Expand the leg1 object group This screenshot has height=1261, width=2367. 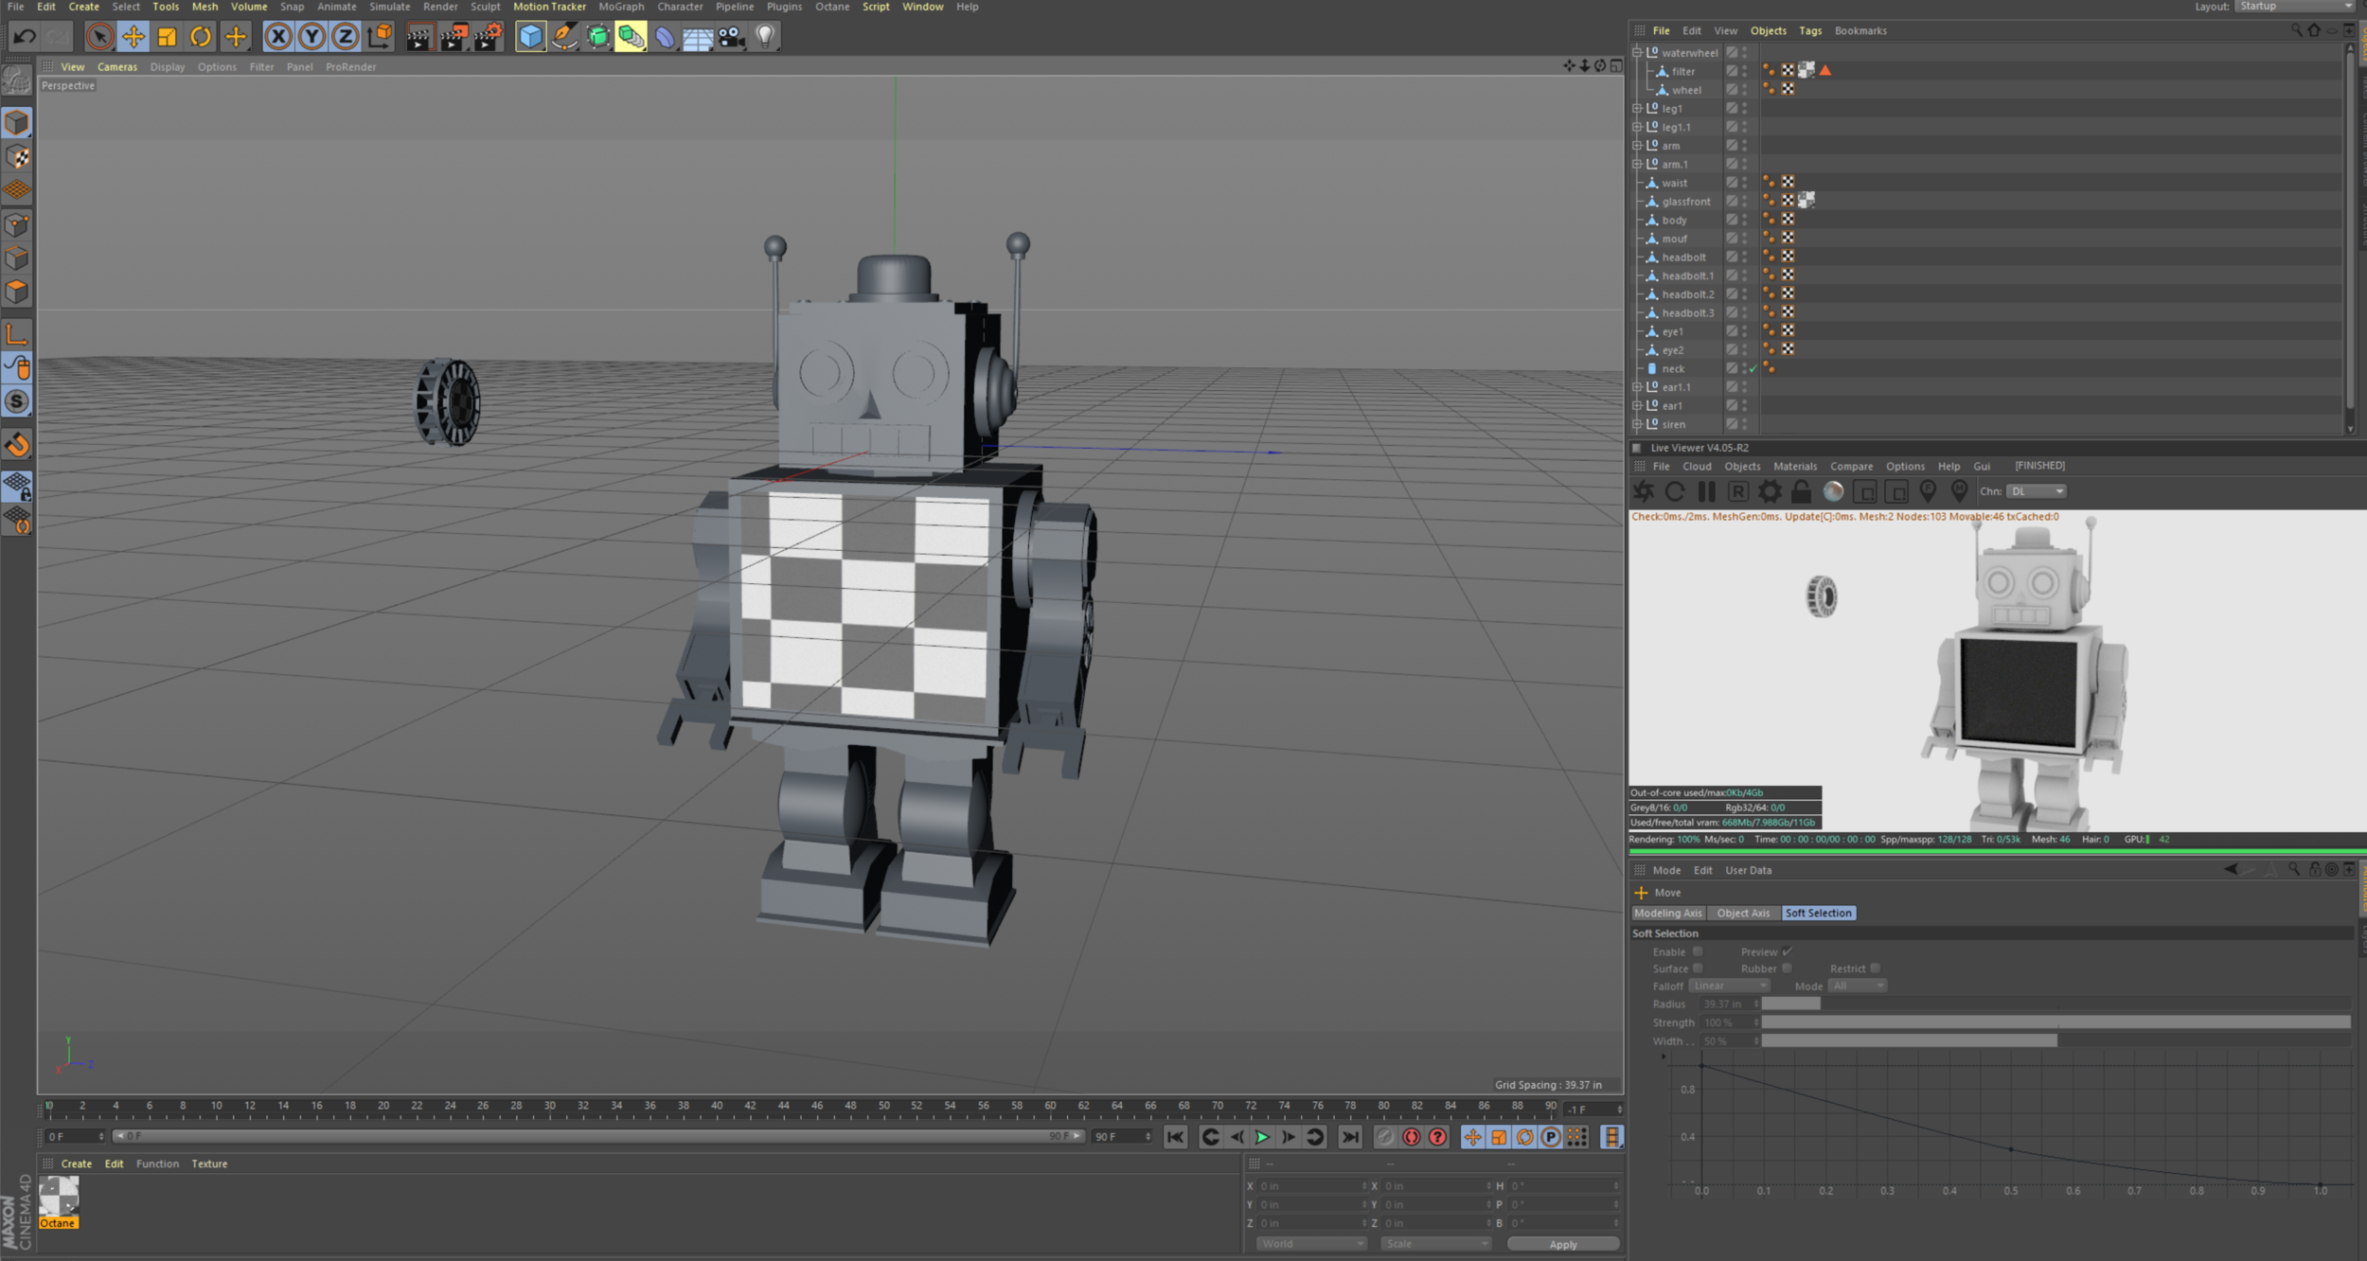tap(1637, 109)
